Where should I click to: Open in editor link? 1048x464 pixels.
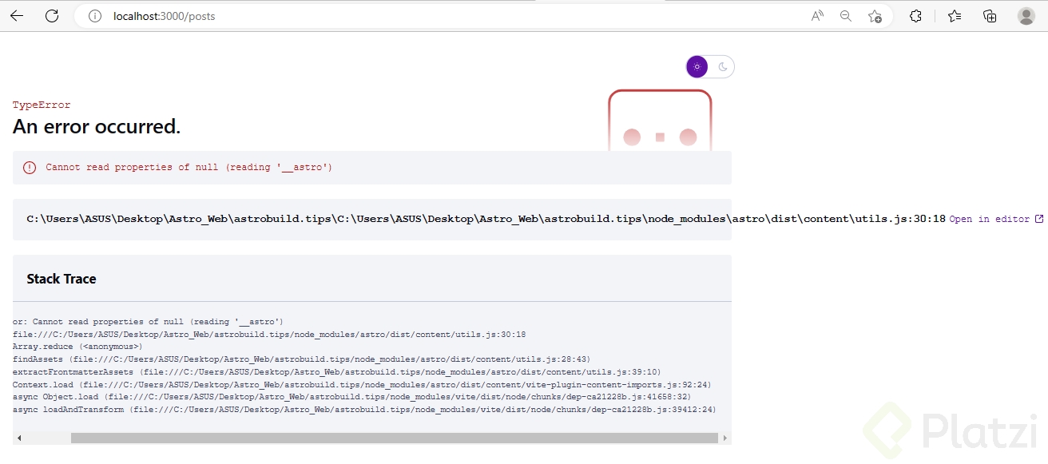pyautogui.click(x=989, y=219)
